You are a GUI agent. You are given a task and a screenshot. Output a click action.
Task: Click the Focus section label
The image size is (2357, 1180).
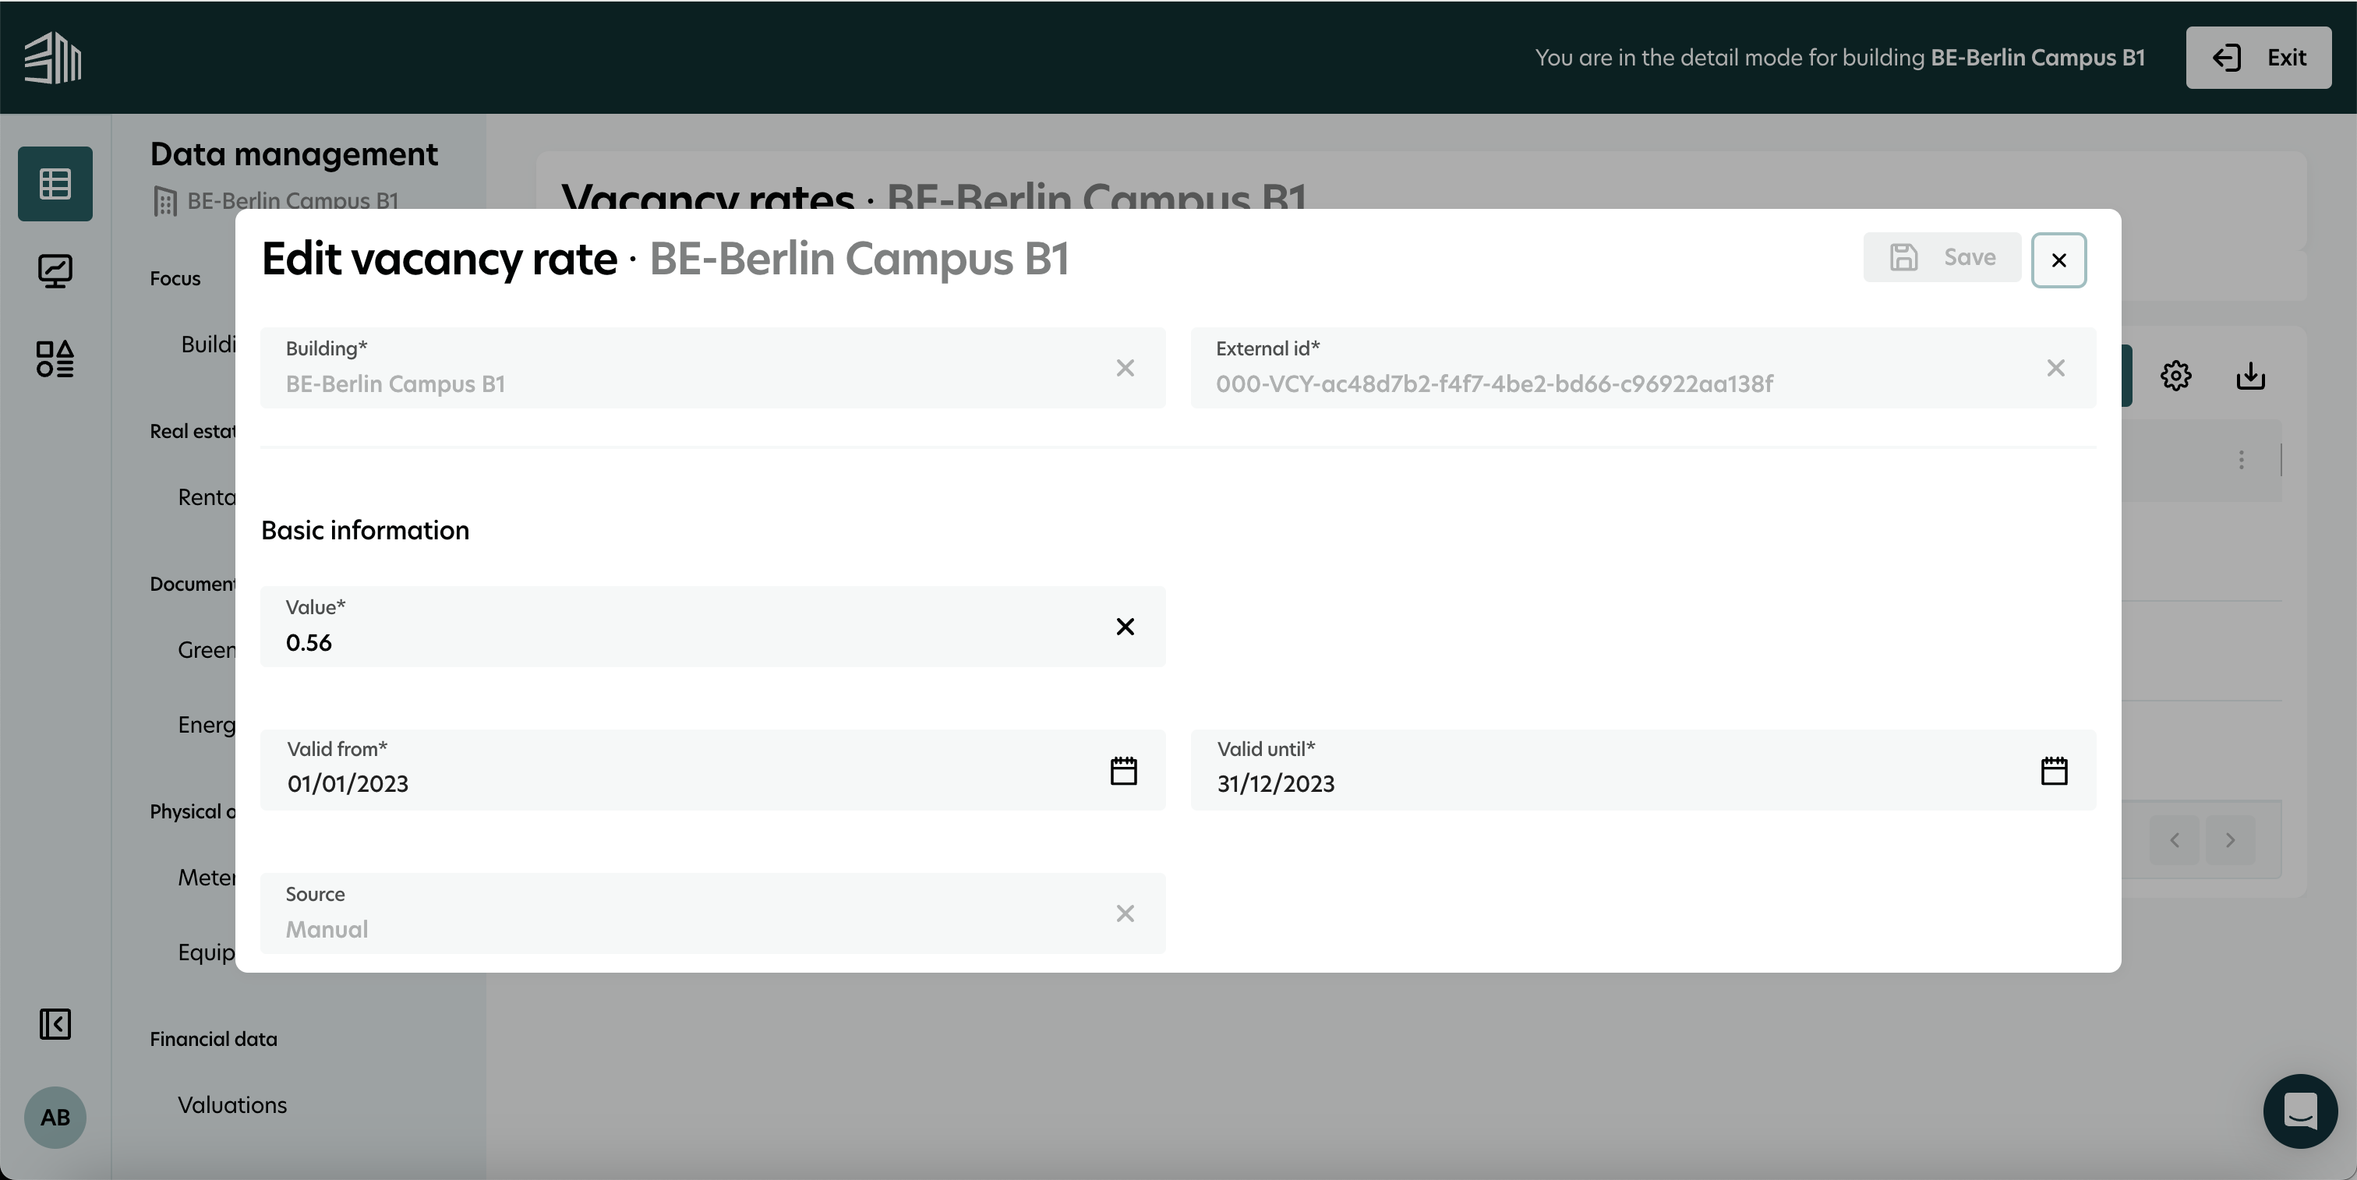(175, 279)
